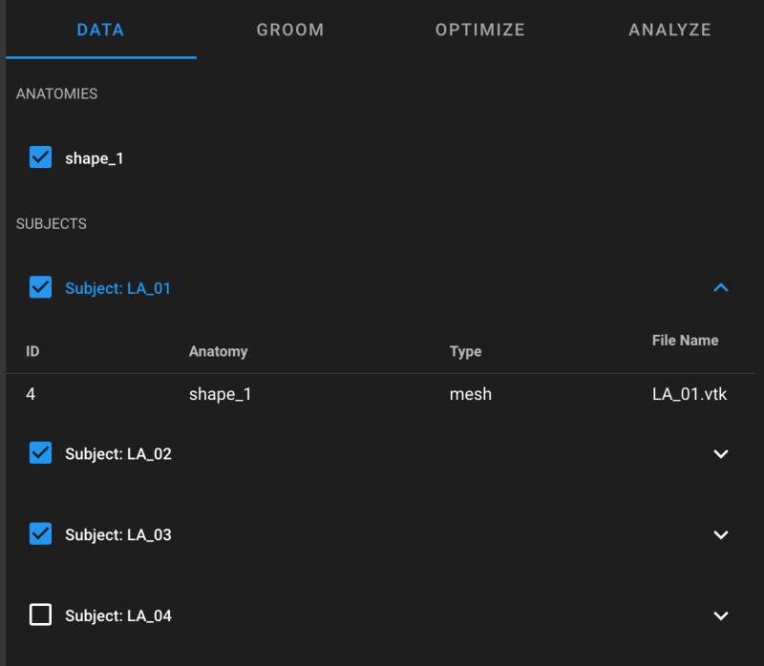Click the Anatomy column header
The image size is (764, 666).
[218, 351]
